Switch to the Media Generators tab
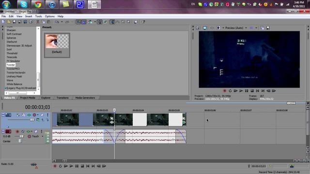Image resolution: width=310 pixels, height=174 pixels. (85, 98)
